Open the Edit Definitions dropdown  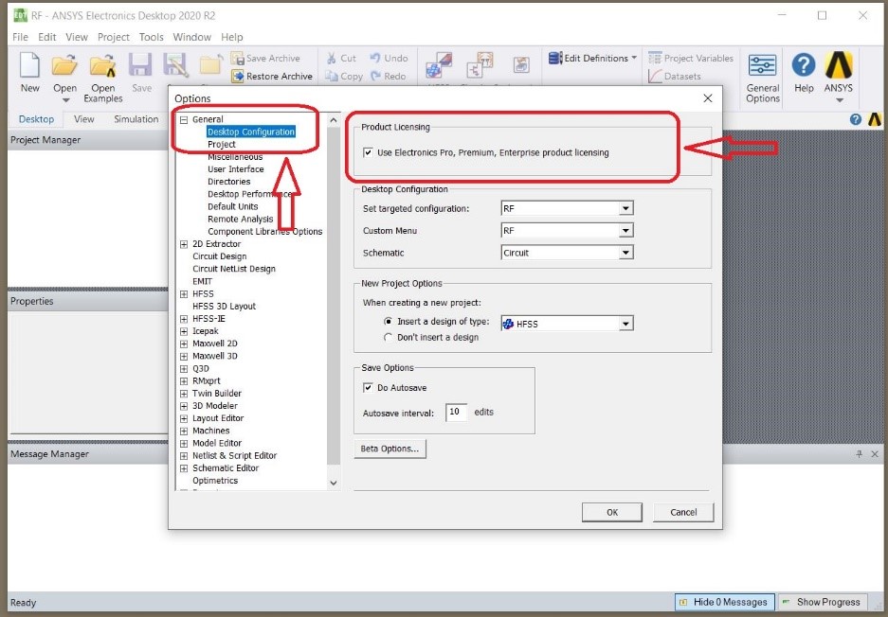point(593,58)
